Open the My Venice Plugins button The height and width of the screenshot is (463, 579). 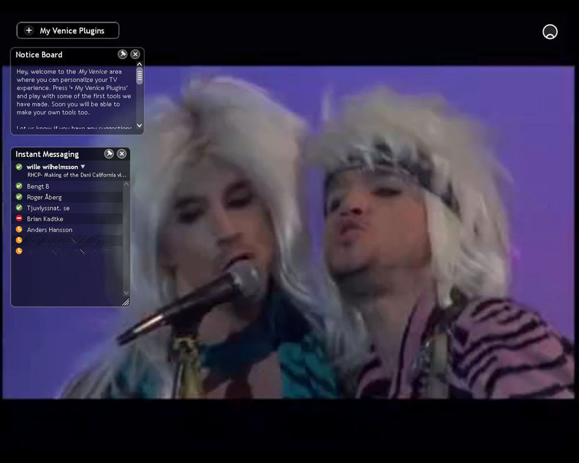[x=67, y=31]
